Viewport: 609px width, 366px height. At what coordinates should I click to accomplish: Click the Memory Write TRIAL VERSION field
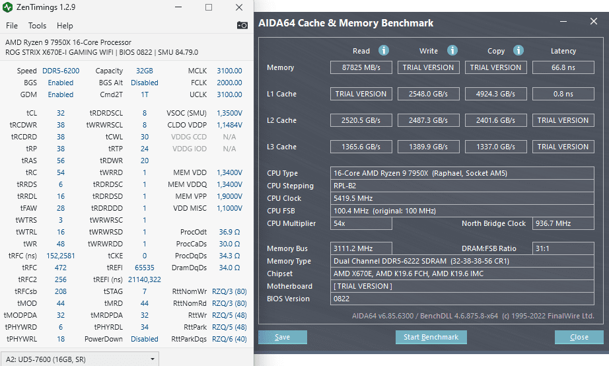(429, 67)
